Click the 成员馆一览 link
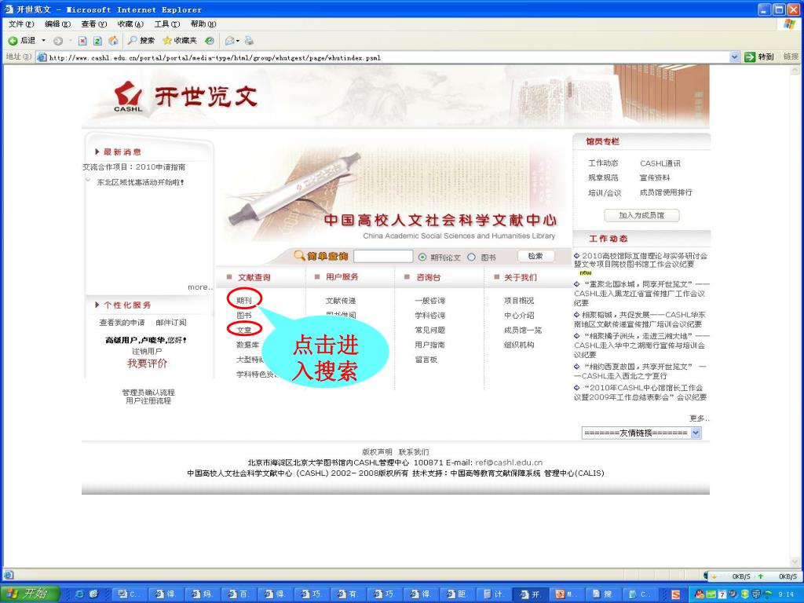The image size is (804, 603). tap(522, 330)
